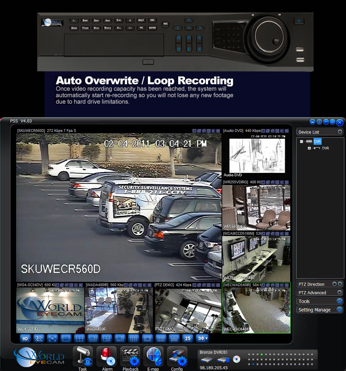This screenshot has width=346, height=371.
Task: Click the PSS V4.03 title text
Action: coord(21,121)
